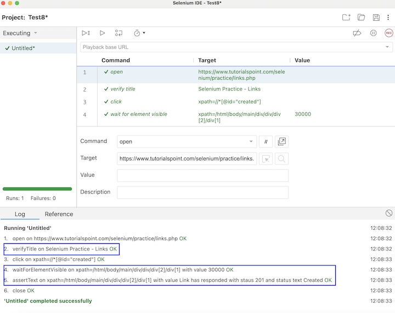Pause on exceptions icon
Image resolution: width=395 pixels, height=313 pixels.
click(374, 33)
